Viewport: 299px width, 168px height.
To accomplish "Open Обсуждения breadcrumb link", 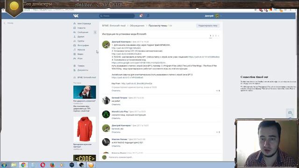I will [137, 26].
